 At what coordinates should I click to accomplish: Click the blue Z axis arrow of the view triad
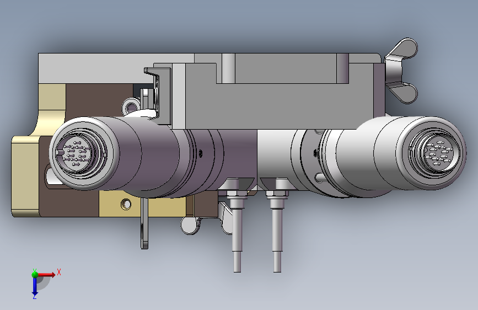35,286
